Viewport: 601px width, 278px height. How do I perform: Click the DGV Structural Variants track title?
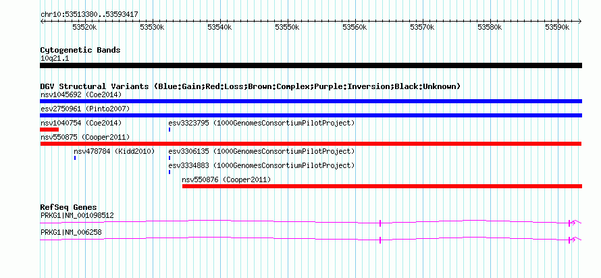tap(250, 86)
